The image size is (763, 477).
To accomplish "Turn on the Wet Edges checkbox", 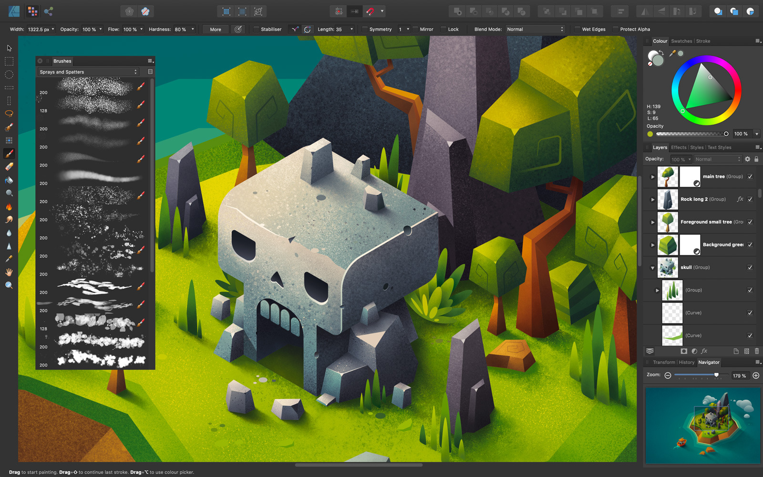I will click(x=577, y=30).
